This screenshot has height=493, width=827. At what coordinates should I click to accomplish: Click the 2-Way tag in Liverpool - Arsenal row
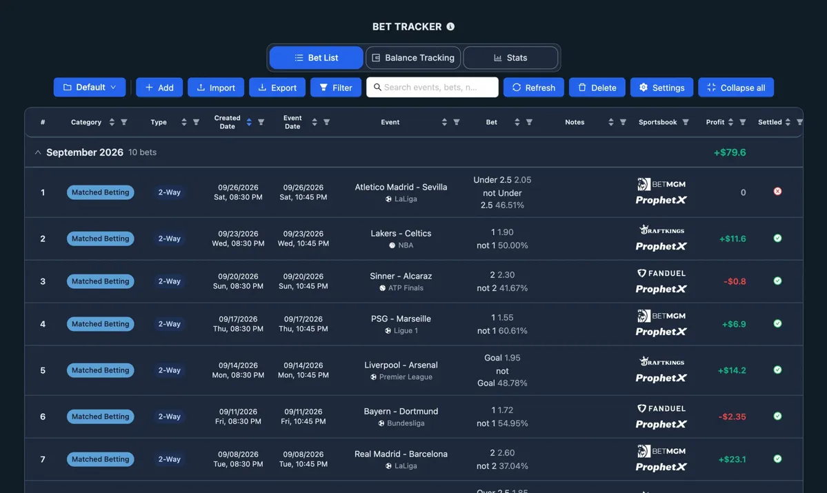169,370
